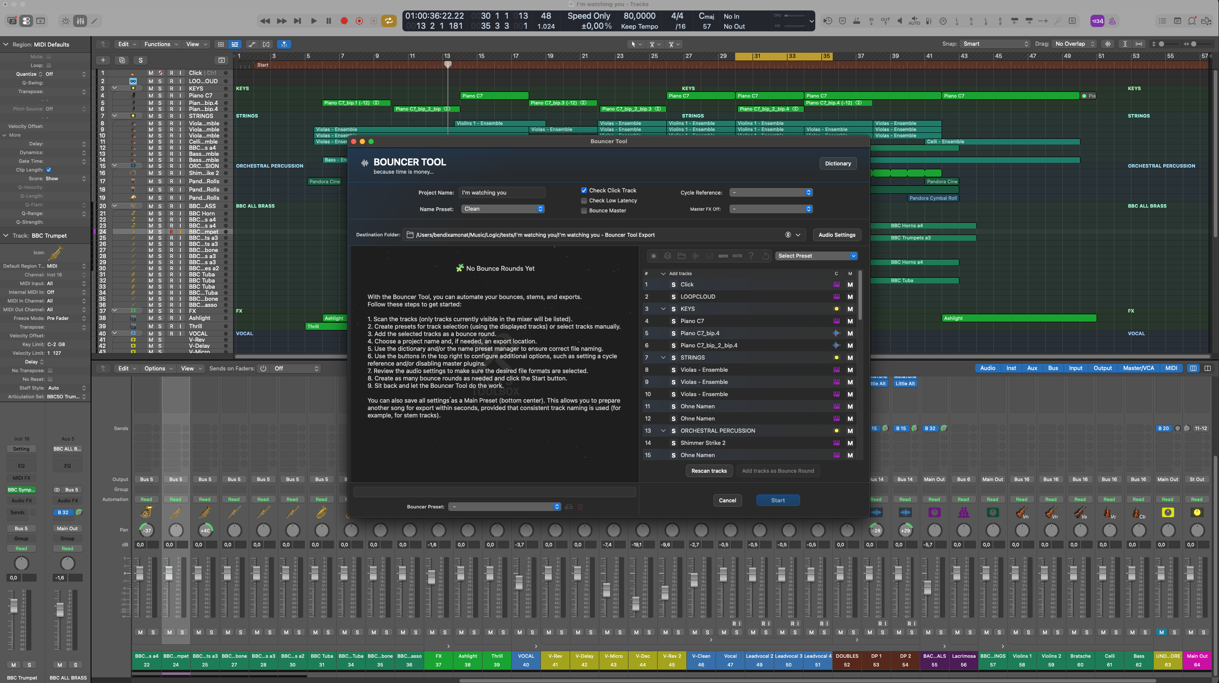1219x683 pixels.
Task: Click the OUTPUT icon in Bouncer toolbar
Action: pyautogui.click(x=723, y=256)
